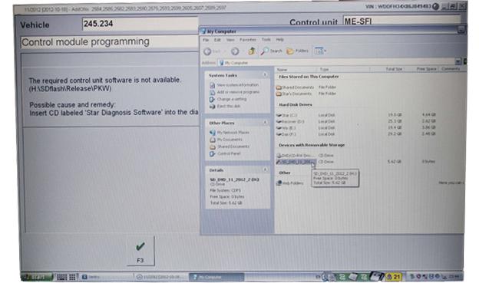Screen dimensions: 479x283
Task: Click the on-screen keyboard taskbar icon
Action: point(61,277)
